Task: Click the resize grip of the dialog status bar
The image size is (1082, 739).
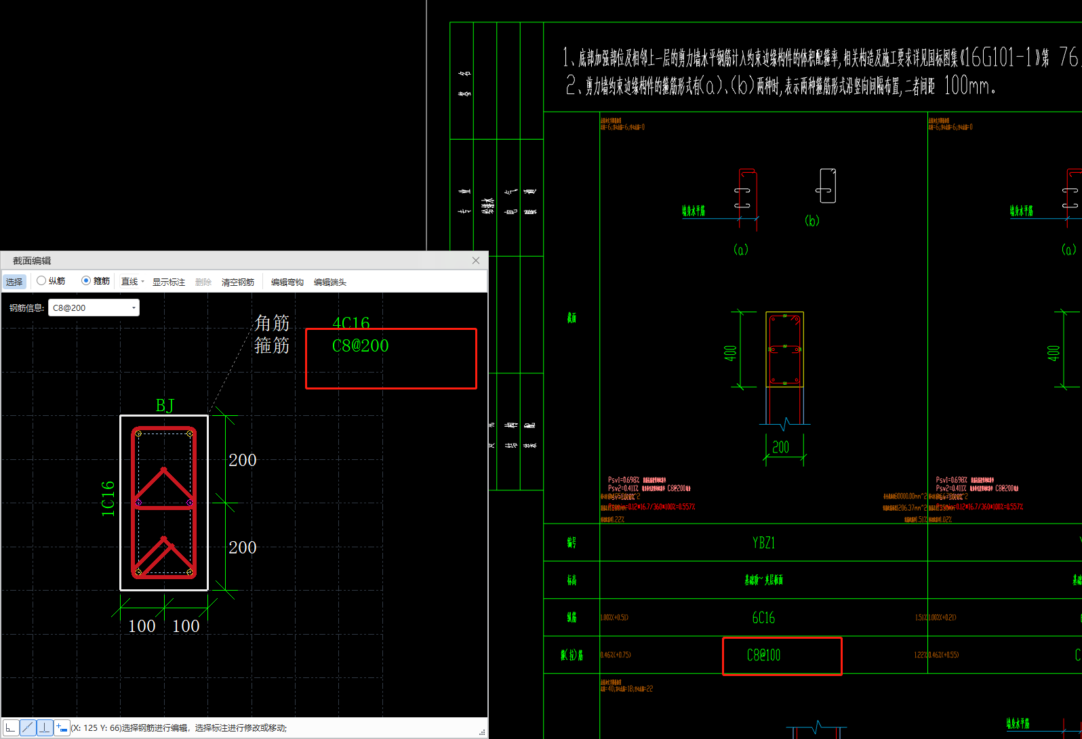Action: pos(482,732)
